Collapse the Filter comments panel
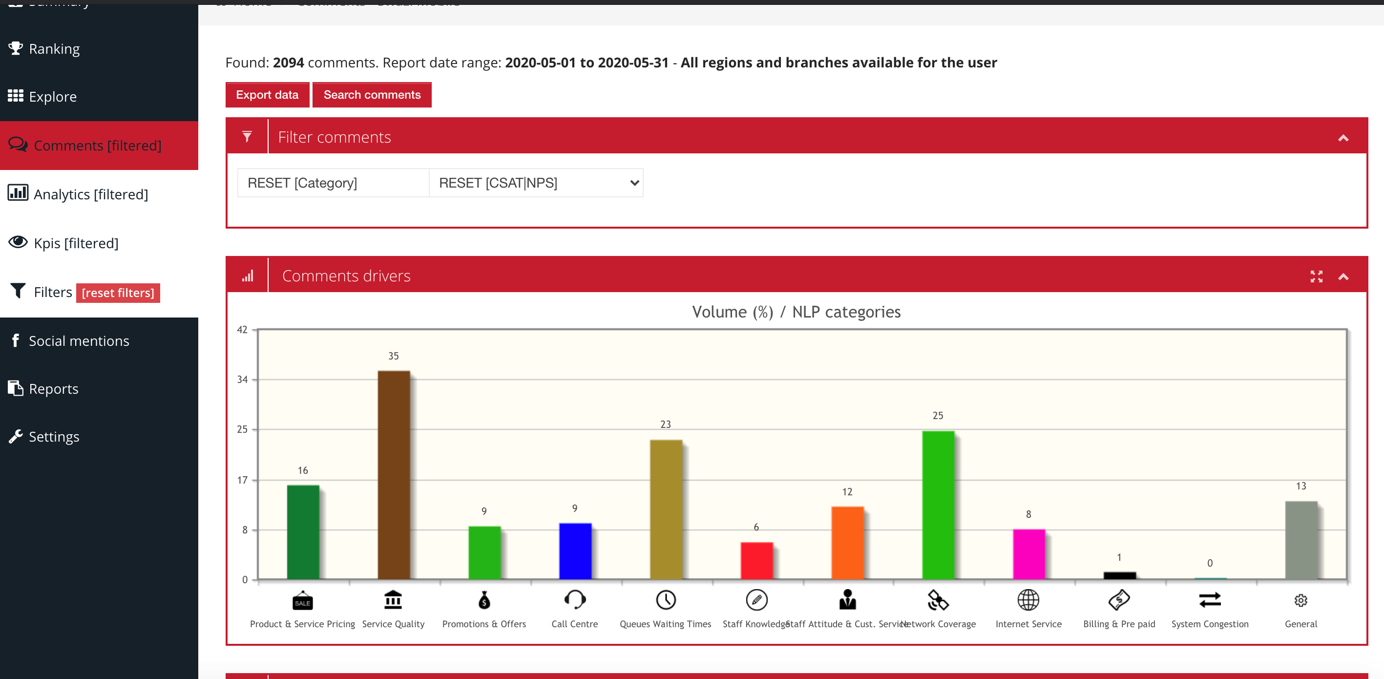 click(1343, 138)
